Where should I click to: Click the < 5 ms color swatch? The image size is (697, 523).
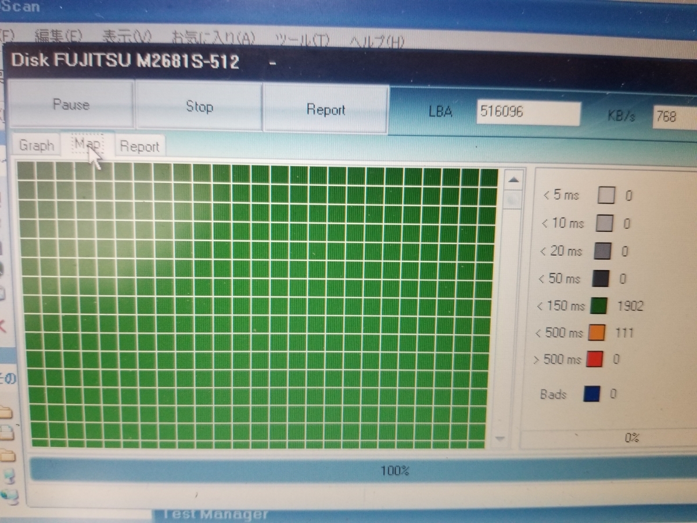[x=606, y=195]
